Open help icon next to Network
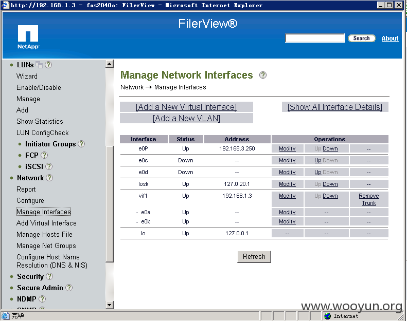Viewport: 407px width, 321px height. point(49,178)
